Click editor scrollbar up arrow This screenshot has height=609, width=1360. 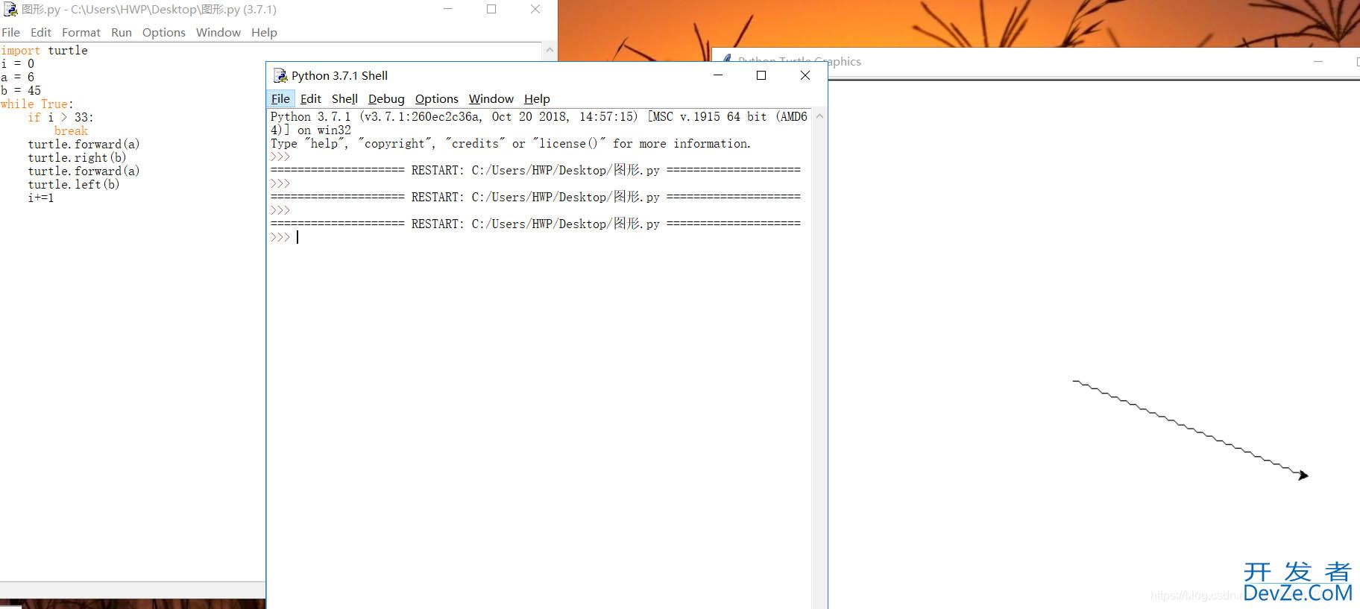tap(550, 50)
